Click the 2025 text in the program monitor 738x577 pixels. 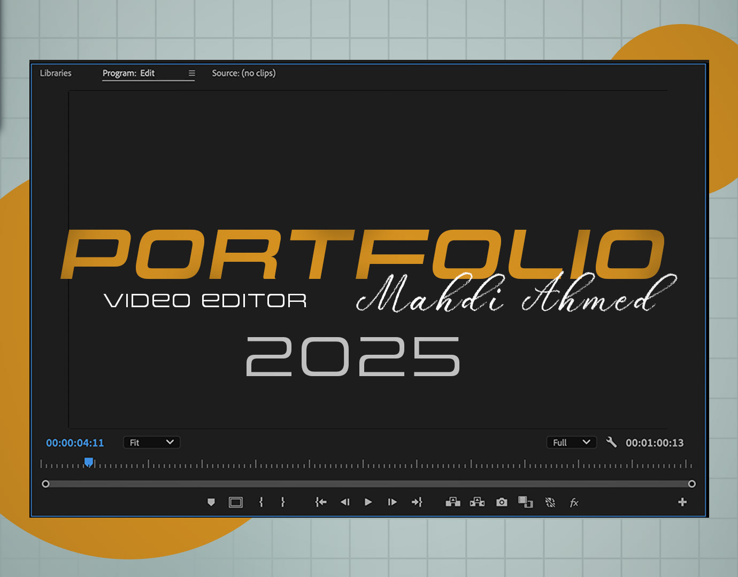[353, 356]
